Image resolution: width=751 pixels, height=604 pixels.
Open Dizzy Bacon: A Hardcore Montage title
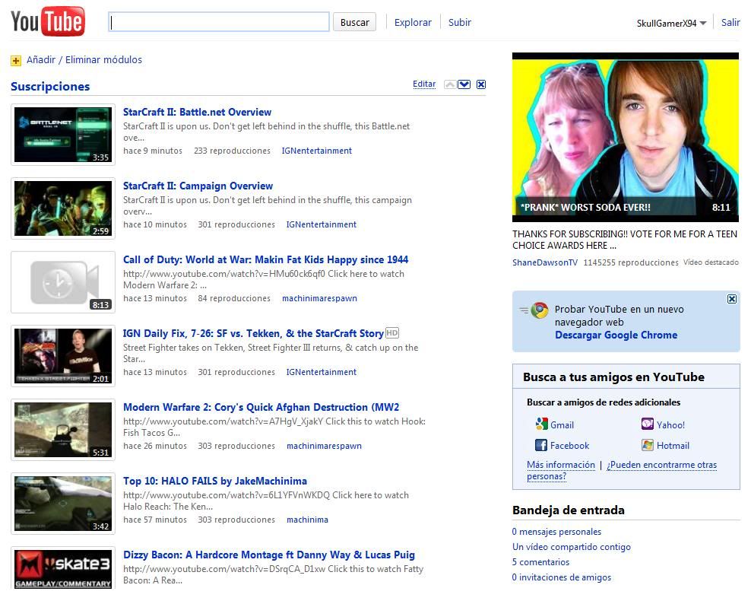click(x=269, y=555)
